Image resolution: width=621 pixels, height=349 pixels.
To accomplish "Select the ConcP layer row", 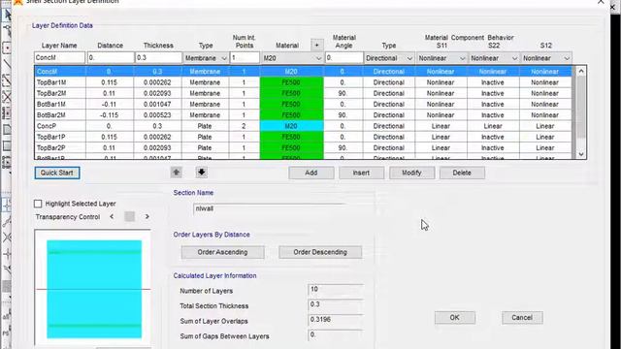I will click(304, 126).
